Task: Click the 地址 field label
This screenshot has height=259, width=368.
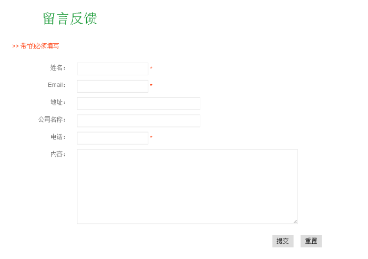Action: (58, 102)
